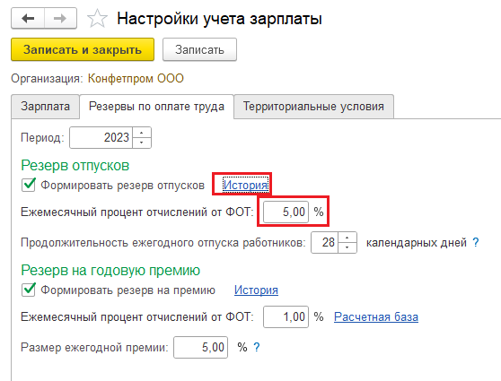Click the back arrow navigation icon
Image resolution: width=501 pixels, height=381 pixels.
point(28,19)
